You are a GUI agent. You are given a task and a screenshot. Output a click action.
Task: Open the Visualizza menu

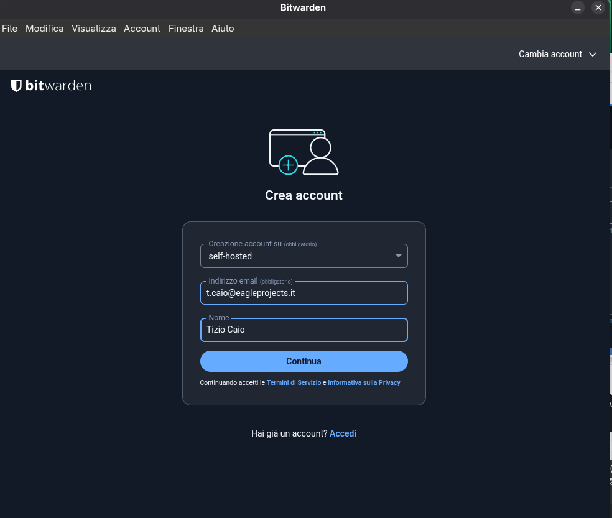(x=93, y=29)
